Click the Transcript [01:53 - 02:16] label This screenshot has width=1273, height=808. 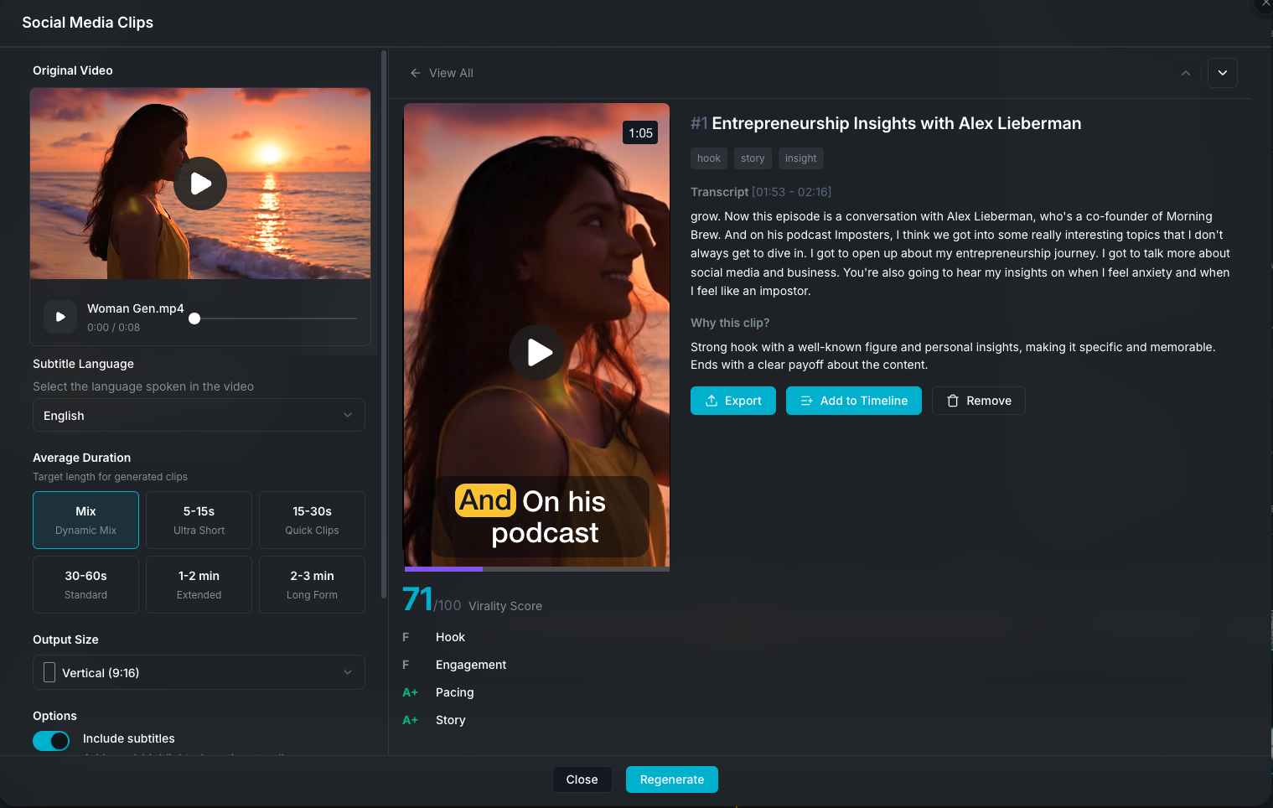(761, 192)
